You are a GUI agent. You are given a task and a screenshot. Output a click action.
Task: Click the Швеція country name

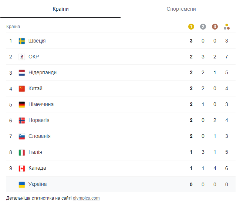pyautogui.click(x=37, y=41)
